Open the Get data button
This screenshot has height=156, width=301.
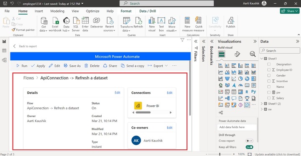[43, 25]
